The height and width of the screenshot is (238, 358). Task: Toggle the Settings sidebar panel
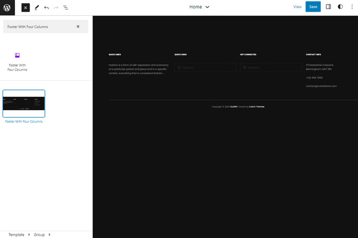pos(328,7)
